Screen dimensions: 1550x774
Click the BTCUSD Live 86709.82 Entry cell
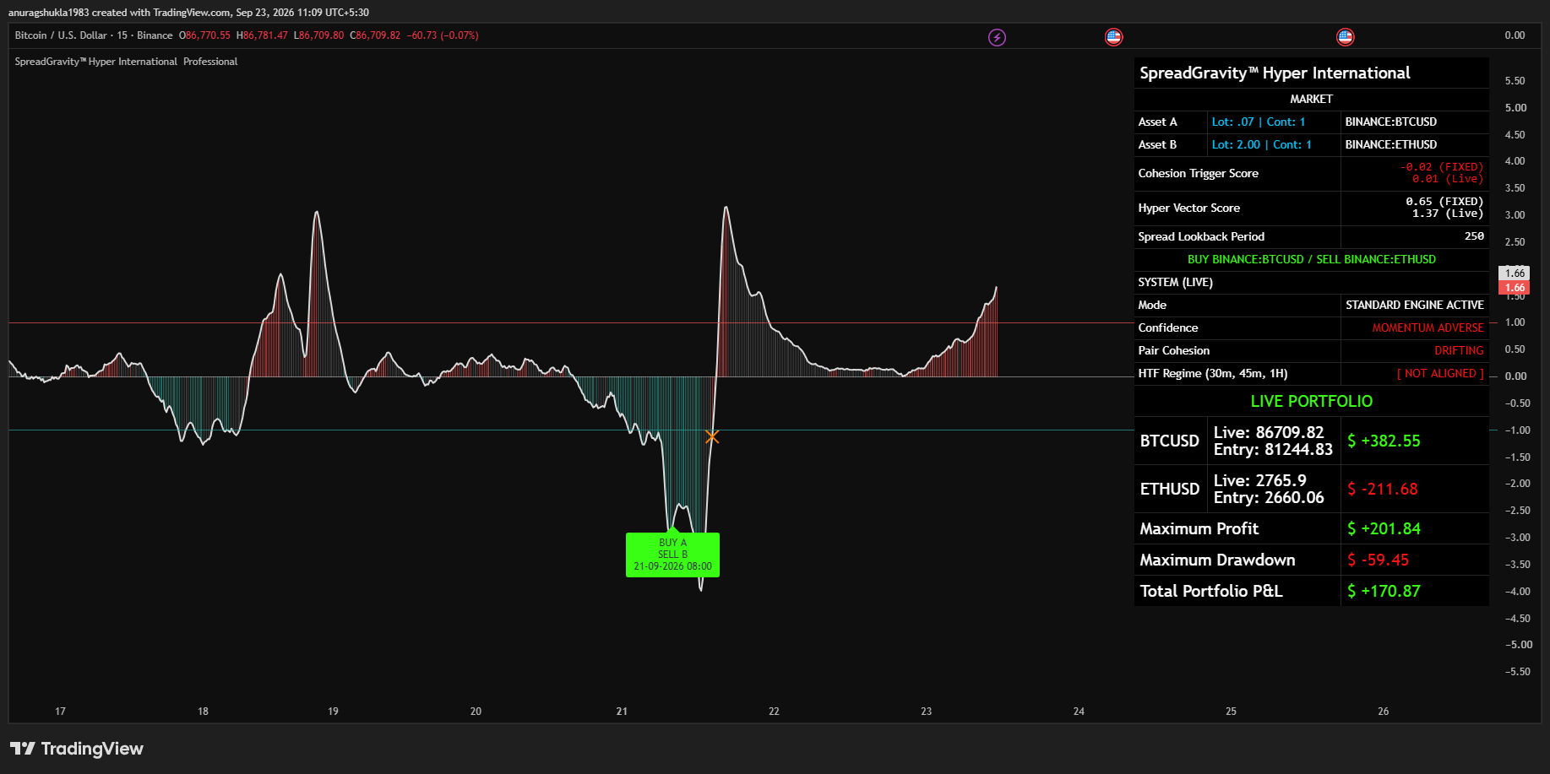coord(1273,441)
